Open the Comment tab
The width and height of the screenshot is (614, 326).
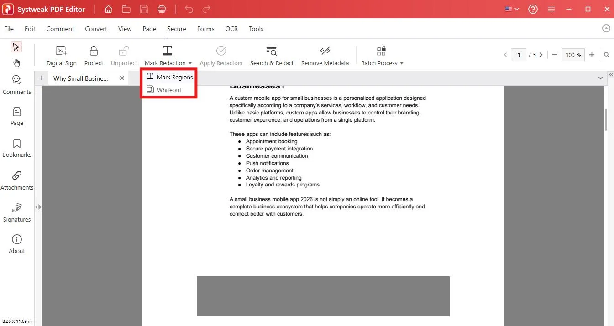(60, 29)
